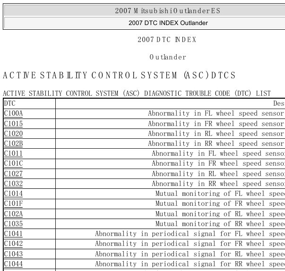Click the C1011 row FL wheel speed description
This screenshot has height=271, width=285.
pos(218,154)
